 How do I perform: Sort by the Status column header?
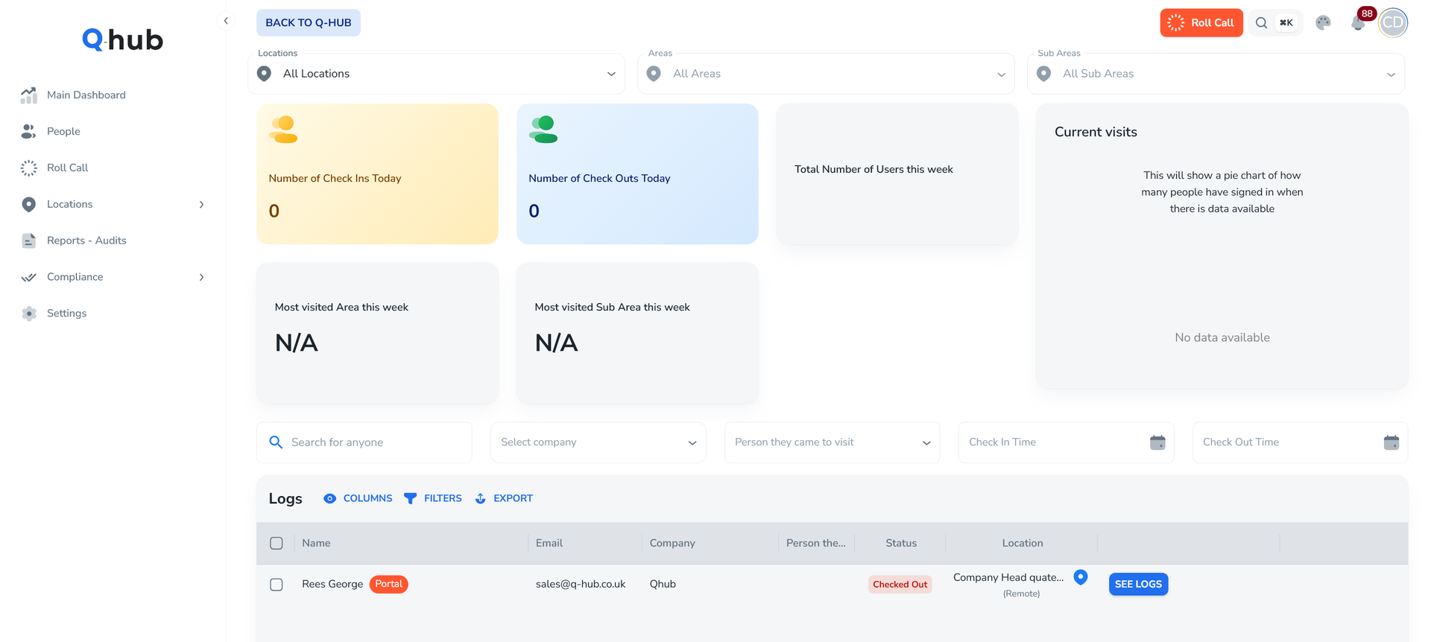(901, 543)
